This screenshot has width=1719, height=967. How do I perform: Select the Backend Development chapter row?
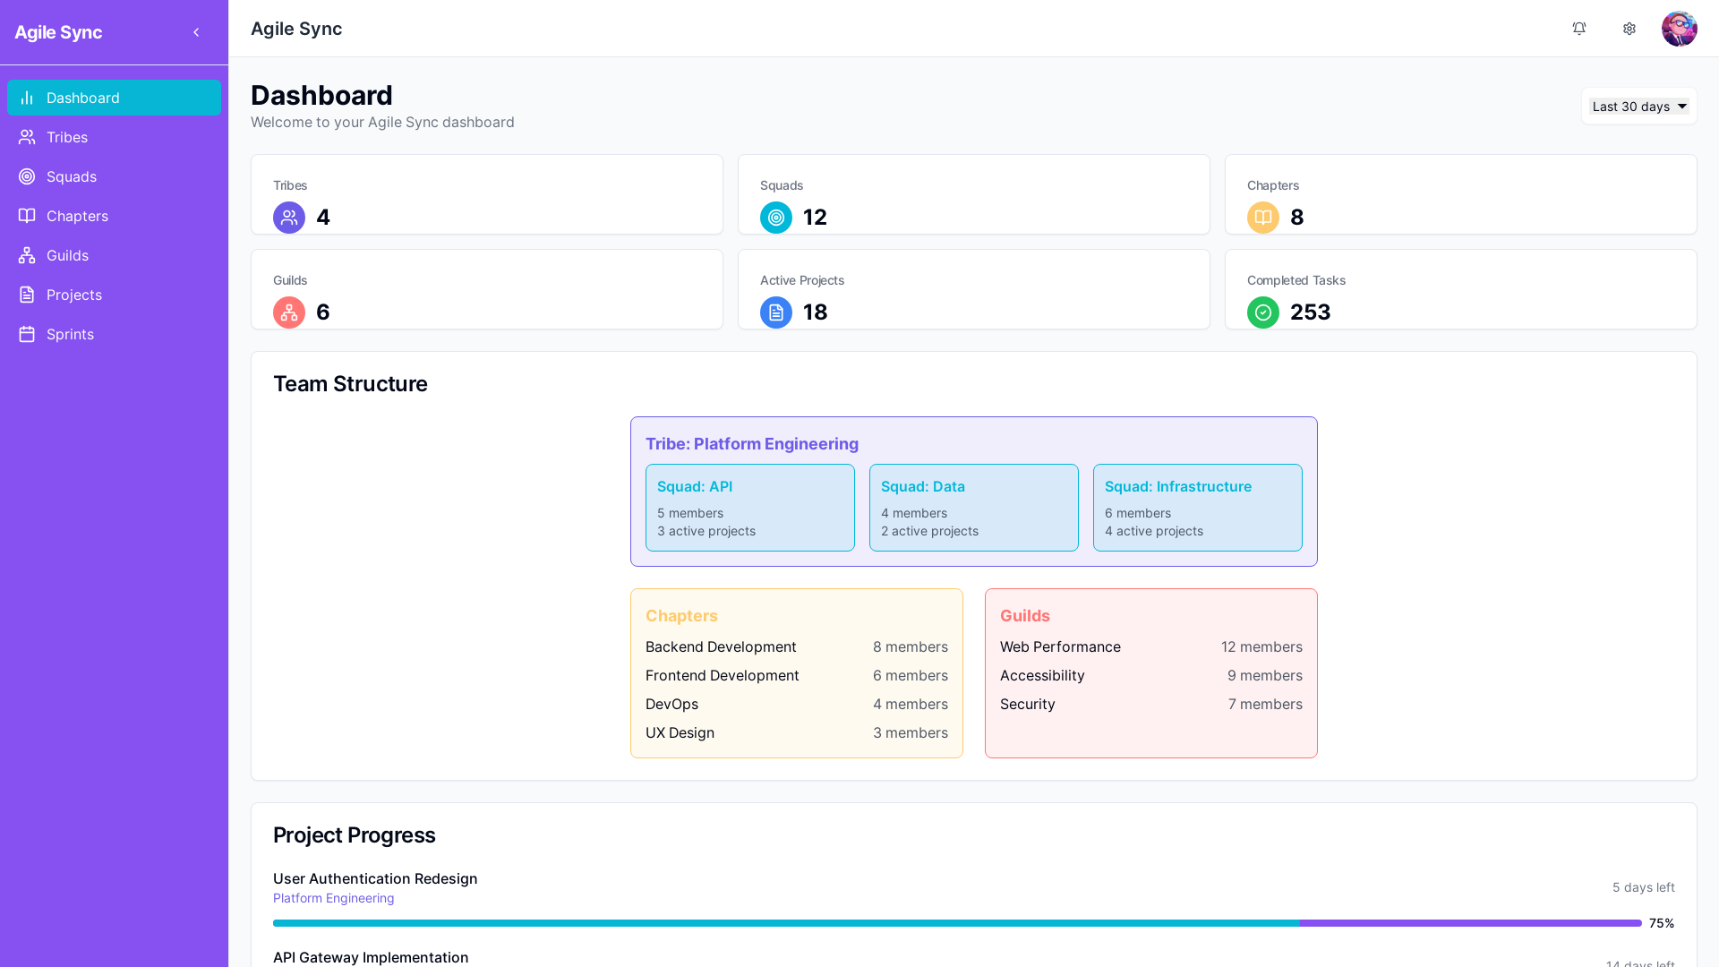click(797, 646)
